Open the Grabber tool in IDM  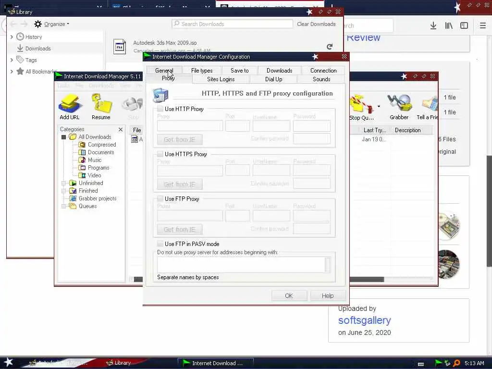(399, 104)
